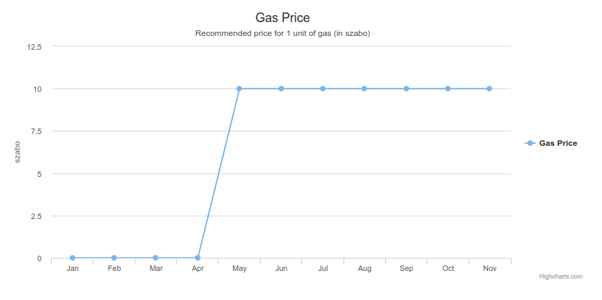This screenshot has width=602, height=300.
Task: Click the March data point marker
Action: coord(156,258)
